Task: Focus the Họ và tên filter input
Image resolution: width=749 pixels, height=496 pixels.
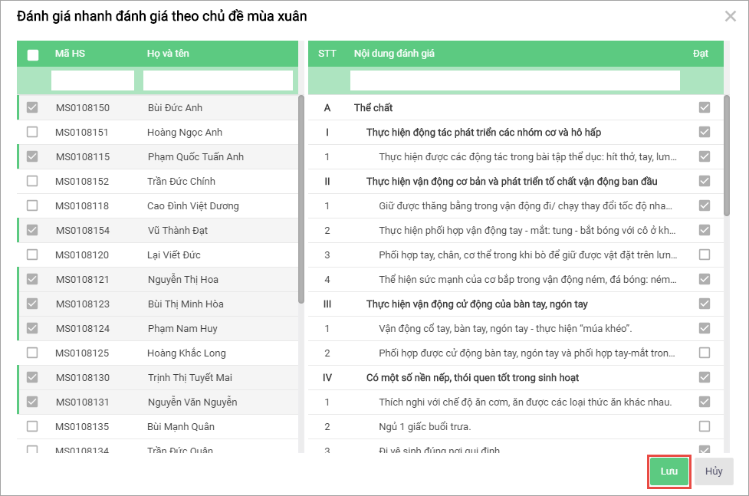Action: click(x=218, y=80)
